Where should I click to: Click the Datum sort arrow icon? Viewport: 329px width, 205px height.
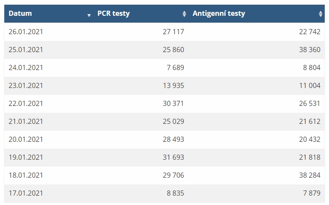coord(89,15)
